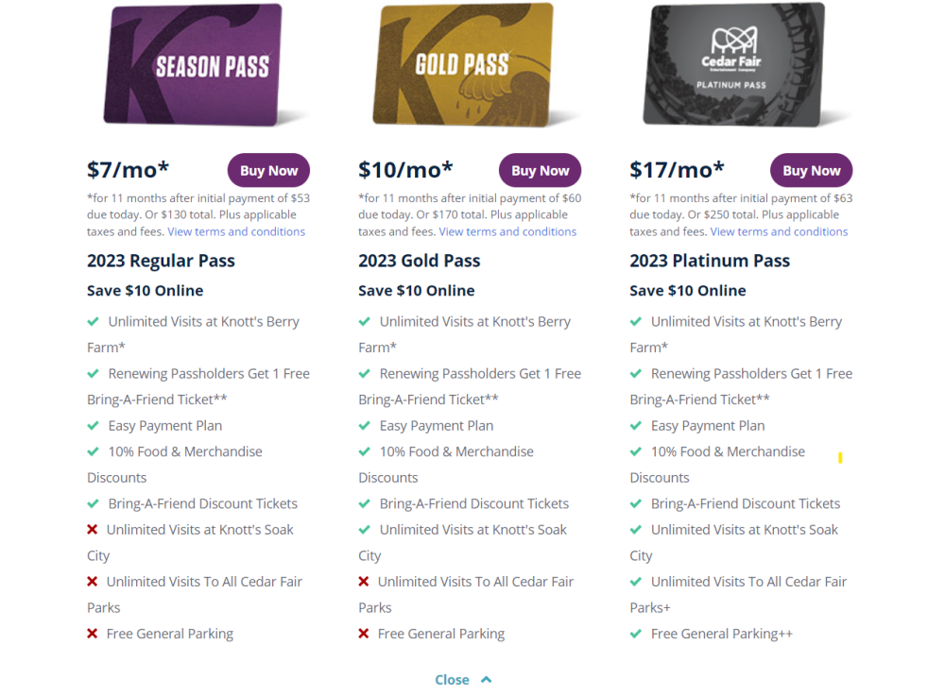Viewport: 945px width, 695px height.
Task: Click the chevron arrow beside Close
Action: [486, 680]
